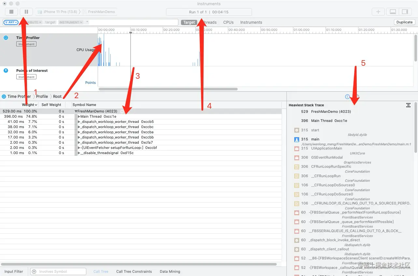Select the __CFRunLoopDoSources0 frame icon
The height and width of the screenshot is (276, 418).
[x=297, y=185]
